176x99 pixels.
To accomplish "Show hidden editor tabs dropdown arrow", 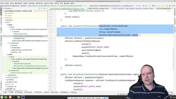I will pyautogui.click(x=172, y=9).
